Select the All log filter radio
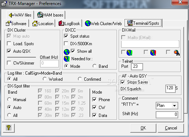The height and width of the screenshot is (137, 189). (x=9, y=79)
